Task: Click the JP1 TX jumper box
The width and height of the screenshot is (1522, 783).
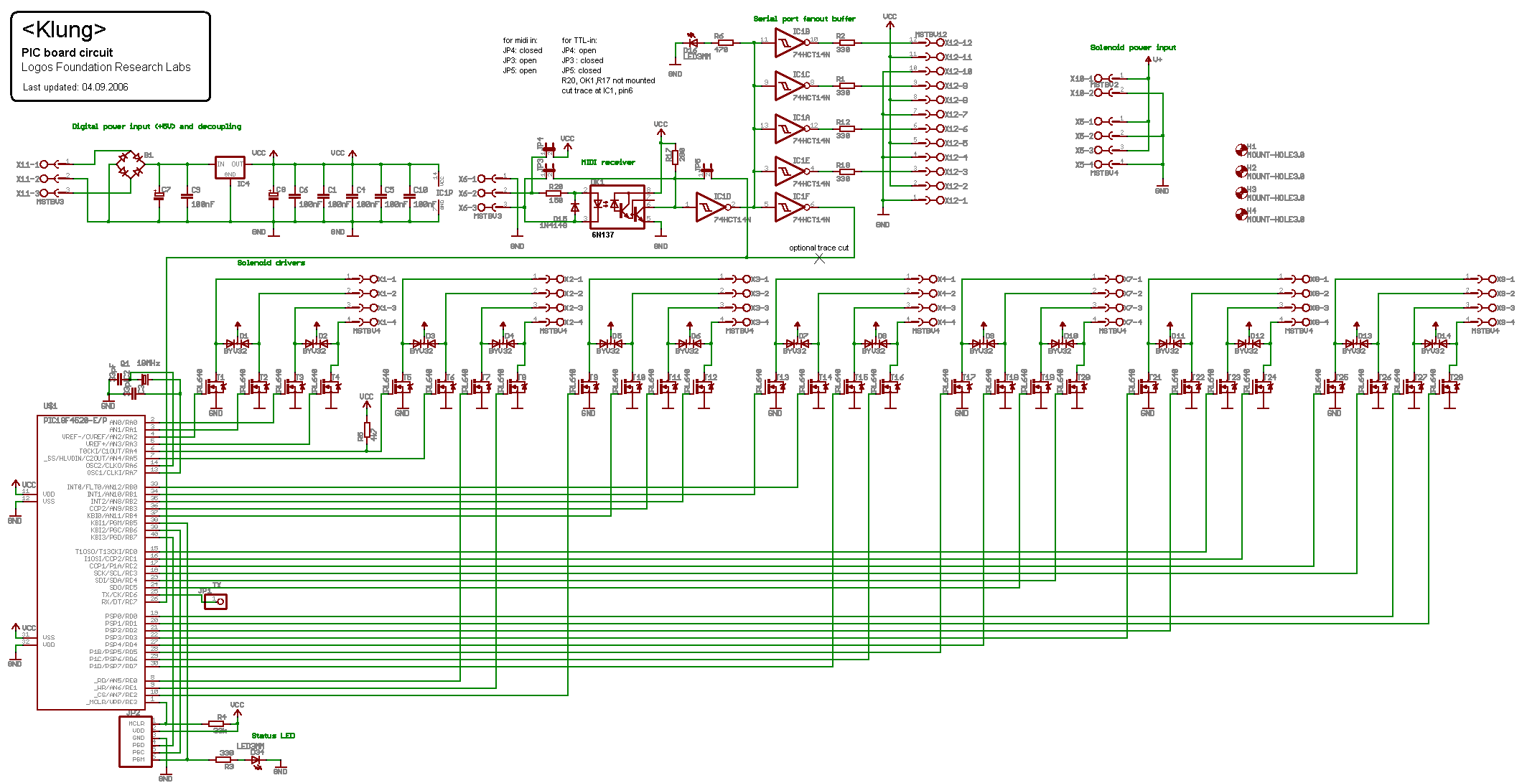Action: tap(215, 601)
